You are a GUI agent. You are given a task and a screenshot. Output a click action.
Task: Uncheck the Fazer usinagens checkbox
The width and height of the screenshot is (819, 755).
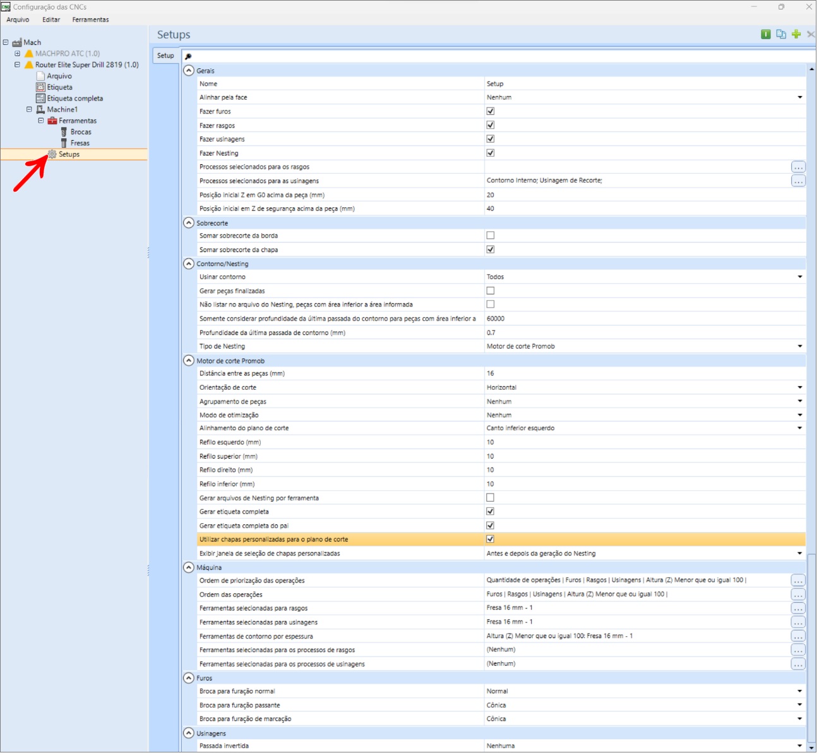[490, 139]
